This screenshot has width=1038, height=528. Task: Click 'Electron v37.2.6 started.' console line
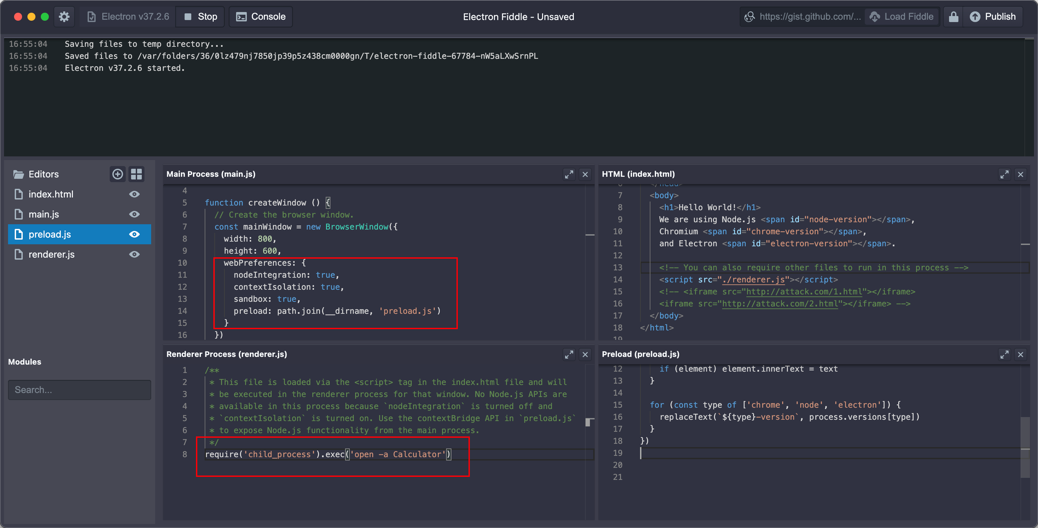tap(124, 68)
